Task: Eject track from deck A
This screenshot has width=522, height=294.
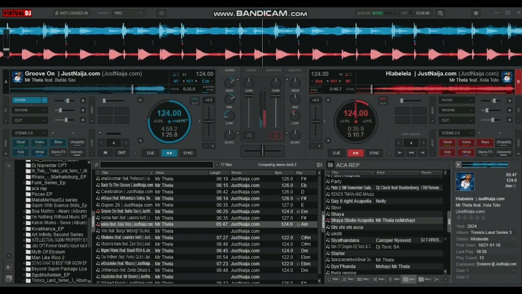Action: (140, 100)
